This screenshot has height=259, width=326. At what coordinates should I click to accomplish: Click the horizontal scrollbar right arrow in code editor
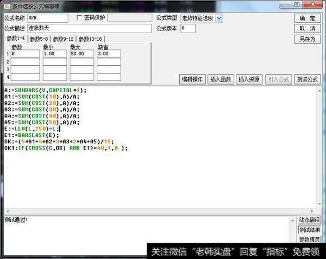point(312,212)
